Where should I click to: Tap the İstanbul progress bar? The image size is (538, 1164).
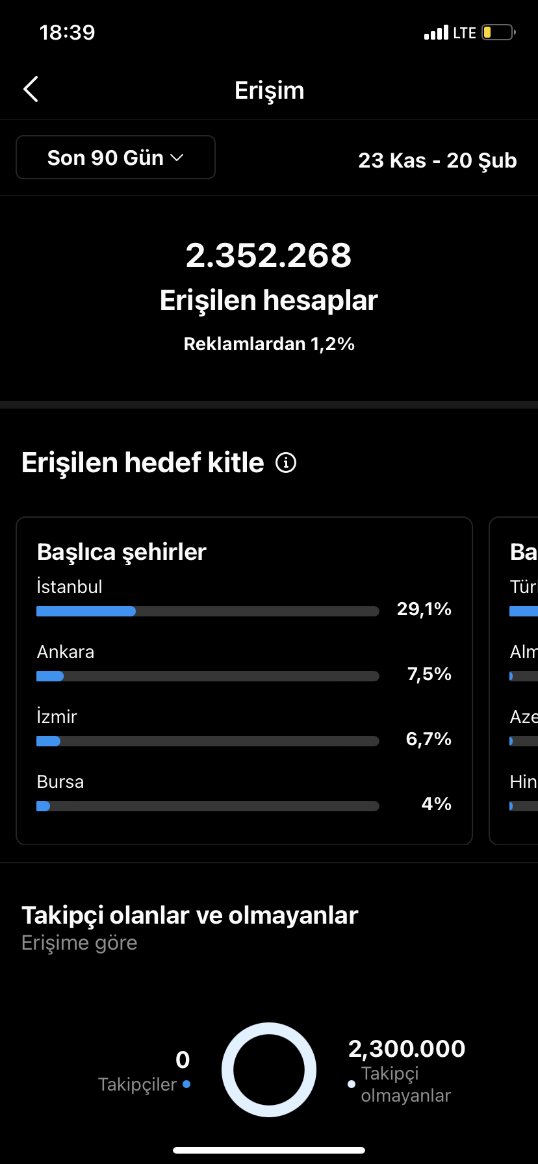(x=208, y=611)
